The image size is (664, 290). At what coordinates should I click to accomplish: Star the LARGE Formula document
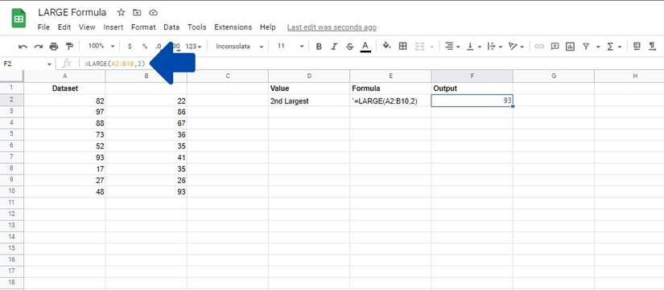[121, 13]
